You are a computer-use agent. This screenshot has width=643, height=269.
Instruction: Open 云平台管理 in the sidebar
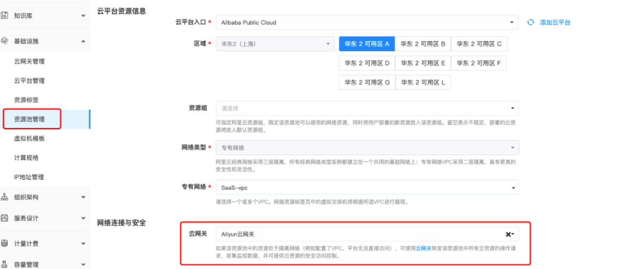[29, 81]
